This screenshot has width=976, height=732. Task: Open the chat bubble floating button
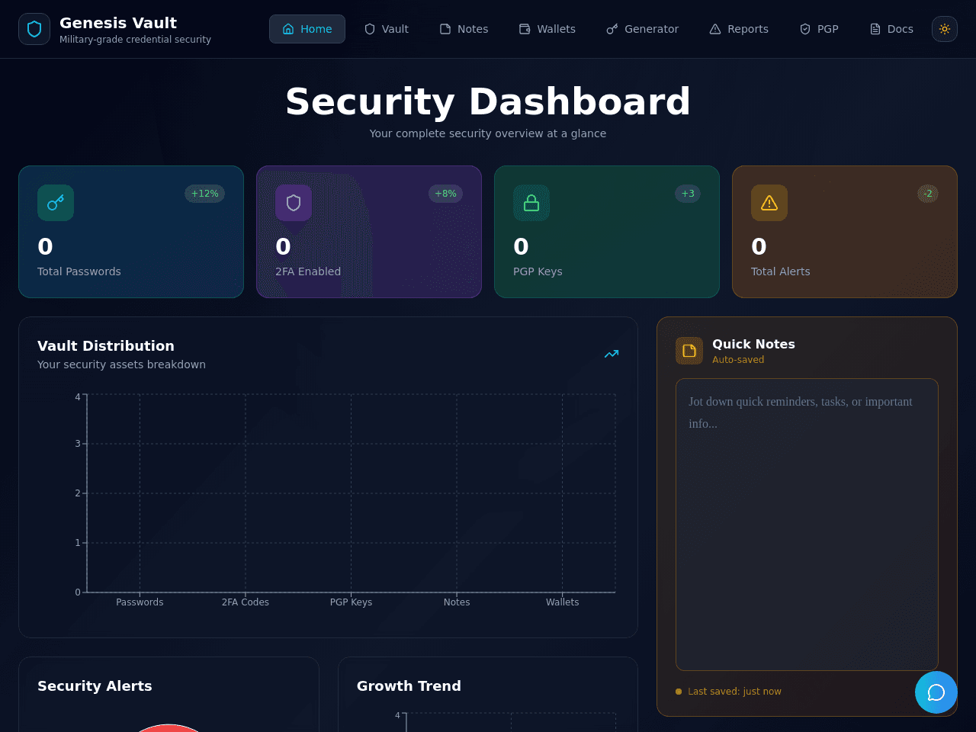[x=936, y=692]
